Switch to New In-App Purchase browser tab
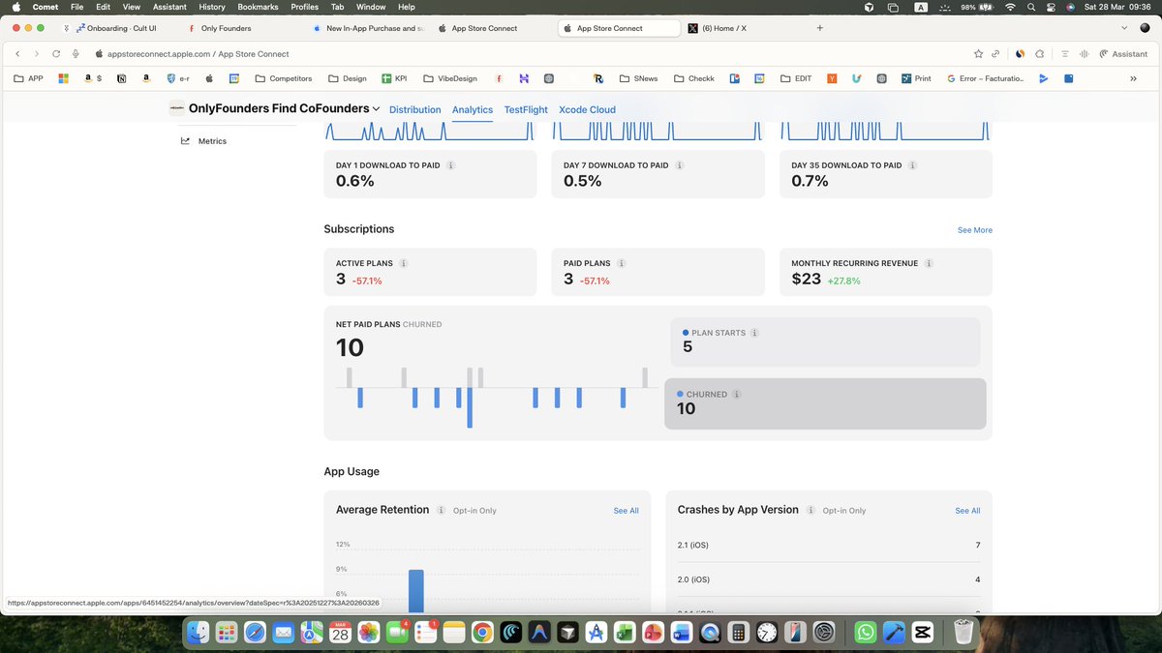This screenshot has height=653, width=1162. tap(368, 28)
